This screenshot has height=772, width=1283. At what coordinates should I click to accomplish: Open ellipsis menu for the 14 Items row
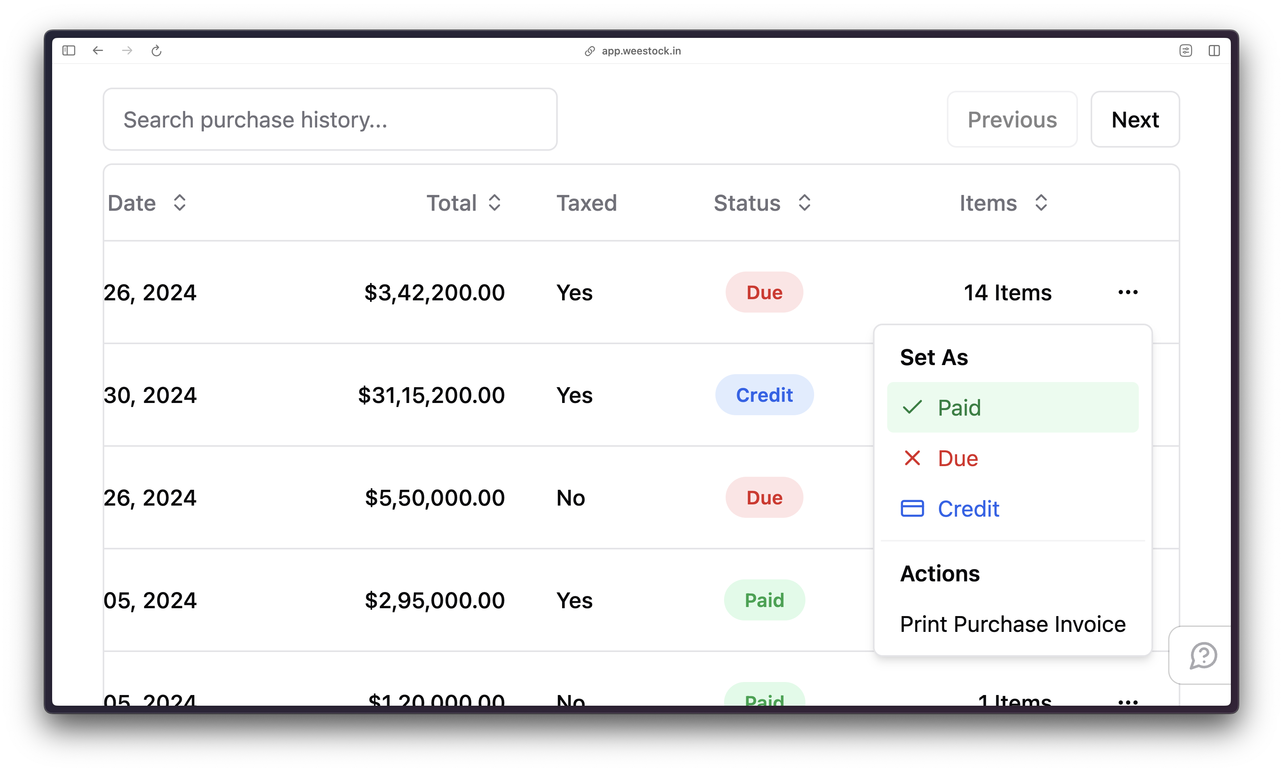[x=1127, y=292]
